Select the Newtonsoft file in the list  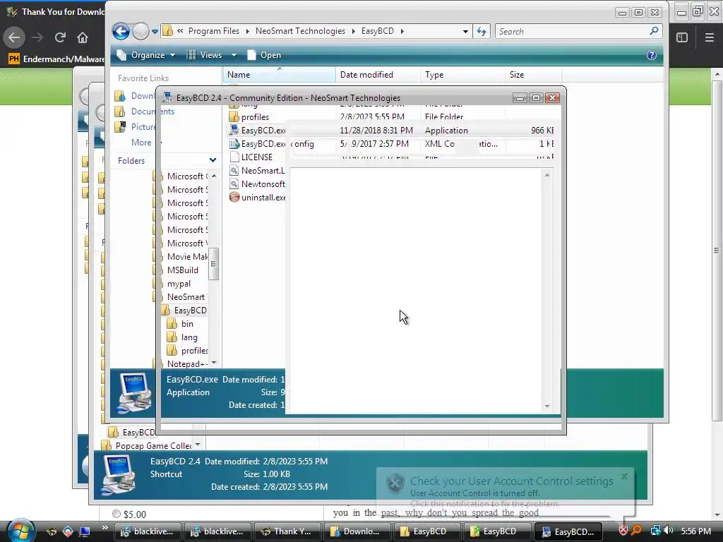click(257, 184)
